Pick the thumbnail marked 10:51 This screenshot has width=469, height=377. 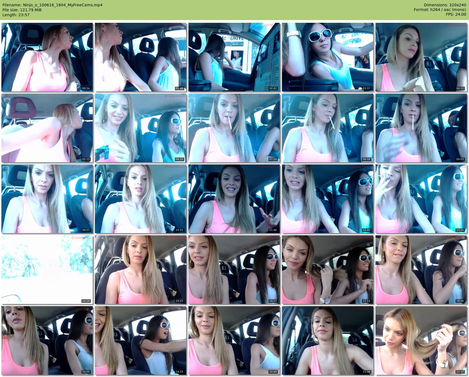tap(140, 199)
